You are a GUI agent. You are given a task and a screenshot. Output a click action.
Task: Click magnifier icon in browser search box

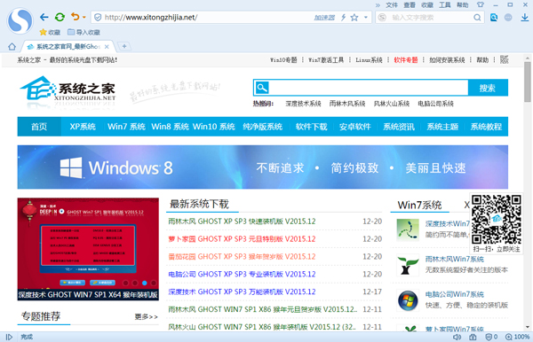coord(477,18)
